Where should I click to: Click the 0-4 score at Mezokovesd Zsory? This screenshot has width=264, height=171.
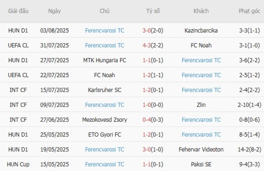tap(147, 120)
